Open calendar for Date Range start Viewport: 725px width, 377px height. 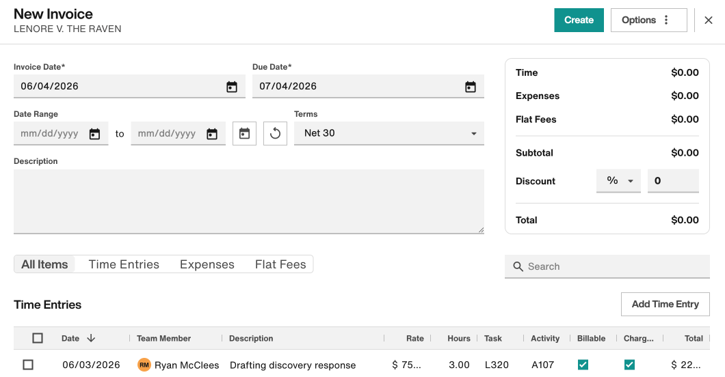94,134
